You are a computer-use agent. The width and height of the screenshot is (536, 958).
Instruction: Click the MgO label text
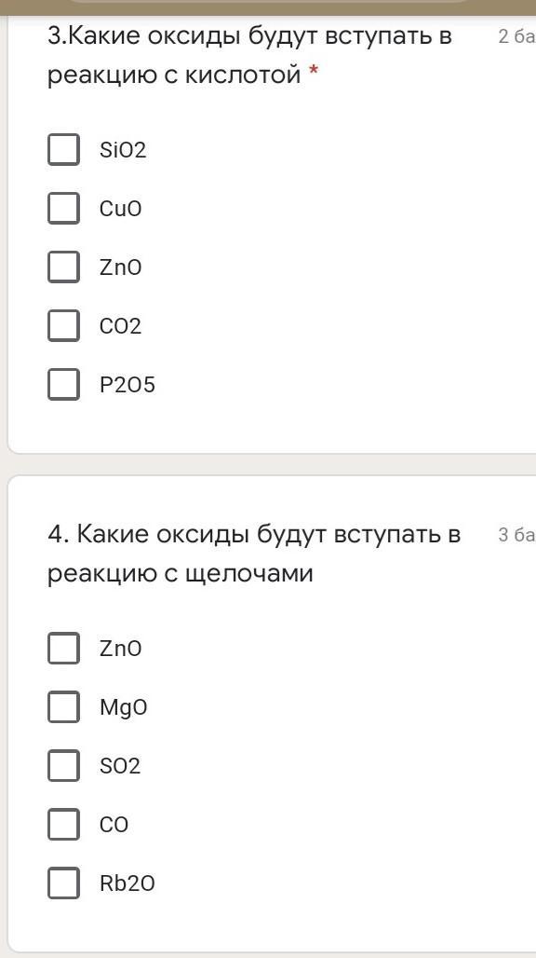(x=123, y=708)
